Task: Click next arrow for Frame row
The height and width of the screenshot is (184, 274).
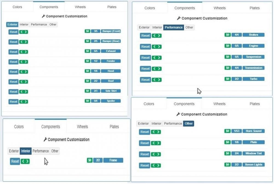Action: (27, 161)
